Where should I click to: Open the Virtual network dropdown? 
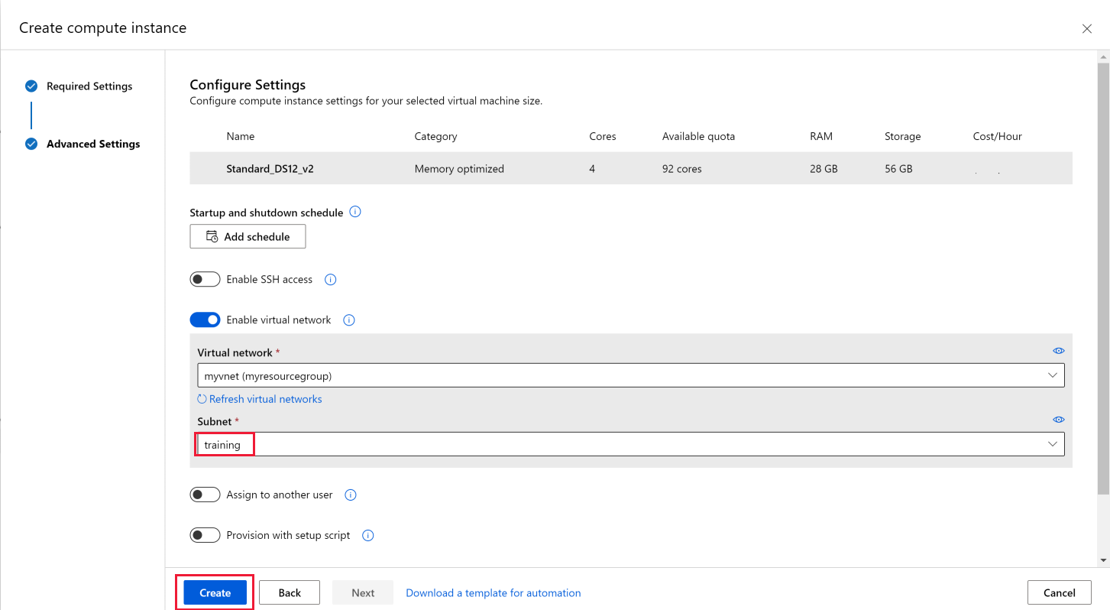click(x=630, y=375)
